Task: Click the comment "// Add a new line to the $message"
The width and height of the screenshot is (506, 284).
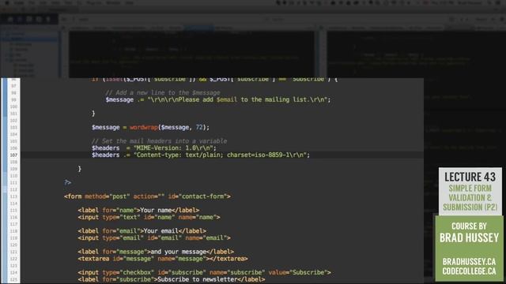Action: tap(163, 93)
